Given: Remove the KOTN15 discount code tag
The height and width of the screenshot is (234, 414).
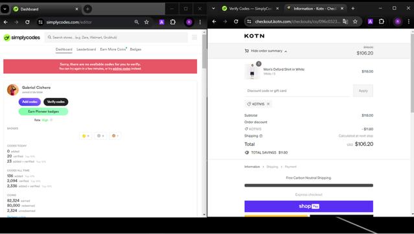Looking at the screenshot, I should [268, 104].
